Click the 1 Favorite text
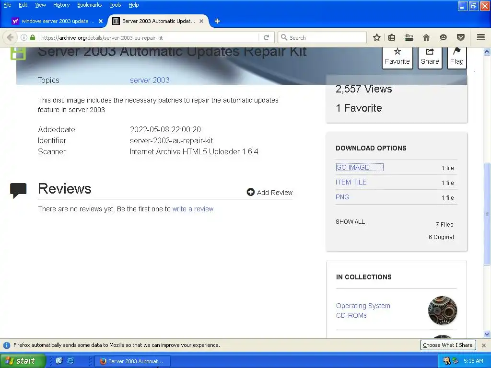Viewport: 491px width, 368px height. (359, 108)
